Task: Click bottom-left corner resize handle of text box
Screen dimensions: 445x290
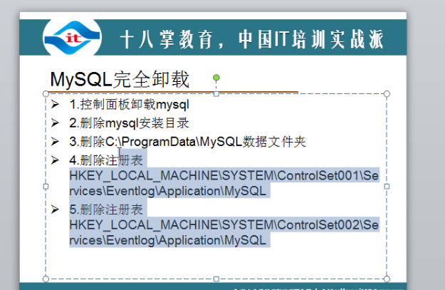Action: [x=46, y=279]
